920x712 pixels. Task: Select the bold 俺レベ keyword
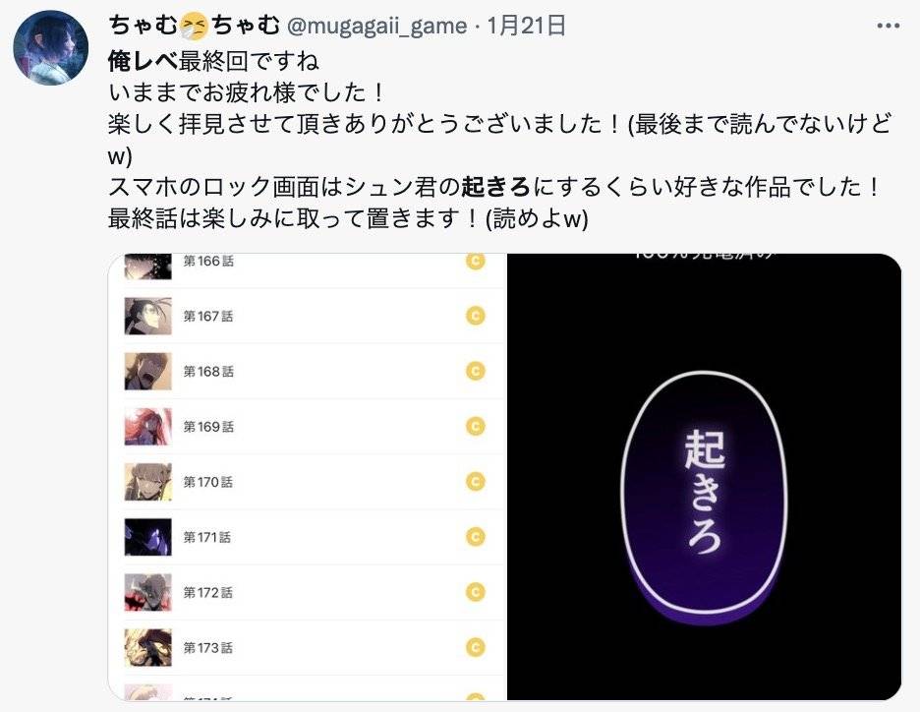click(x=144, y=61)
